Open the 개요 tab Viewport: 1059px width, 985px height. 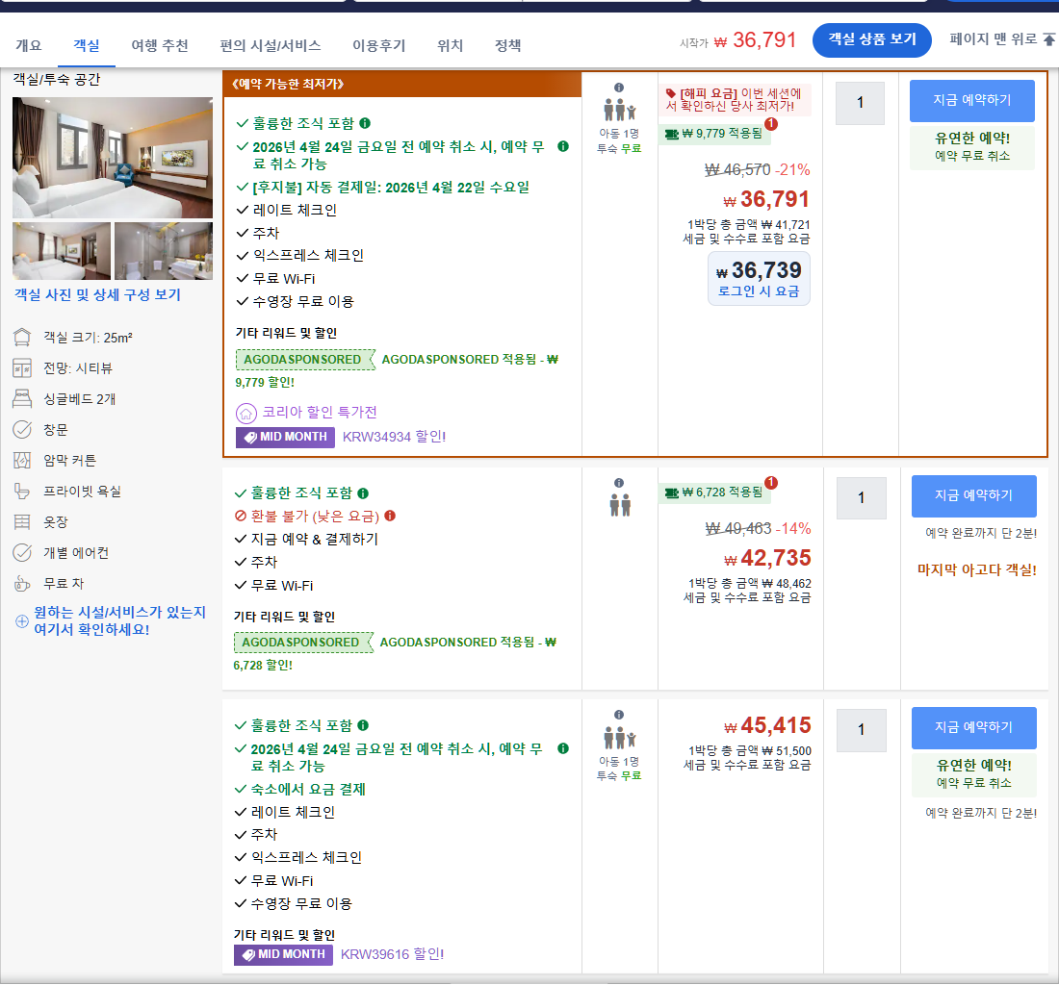(x=28, y=46)
